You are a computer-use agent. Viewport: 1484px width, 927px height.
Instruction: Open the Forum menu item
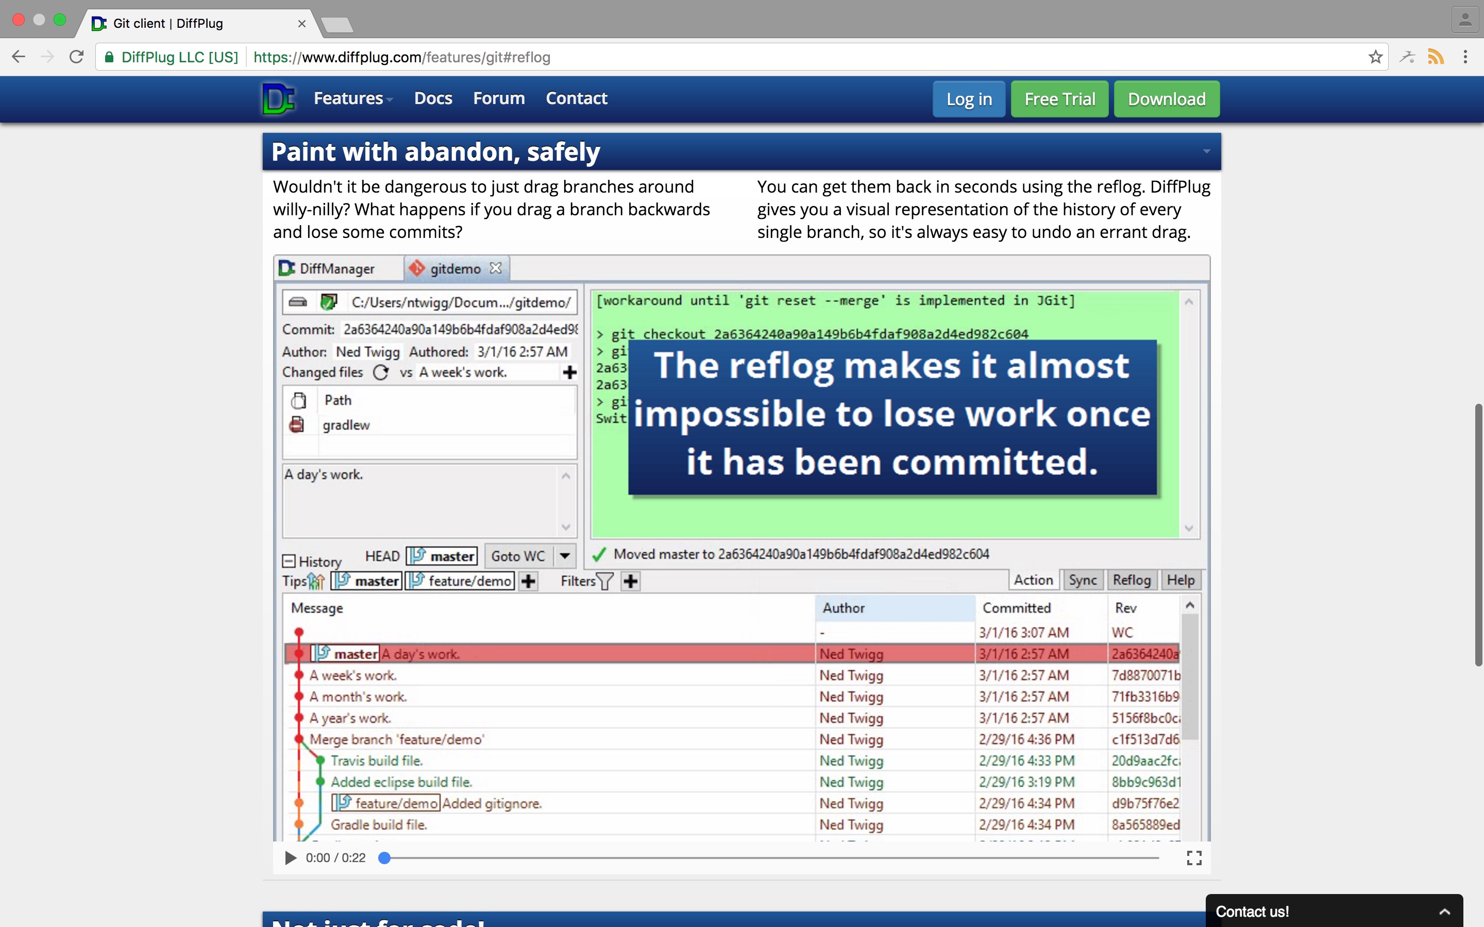[x=499, y=98]
